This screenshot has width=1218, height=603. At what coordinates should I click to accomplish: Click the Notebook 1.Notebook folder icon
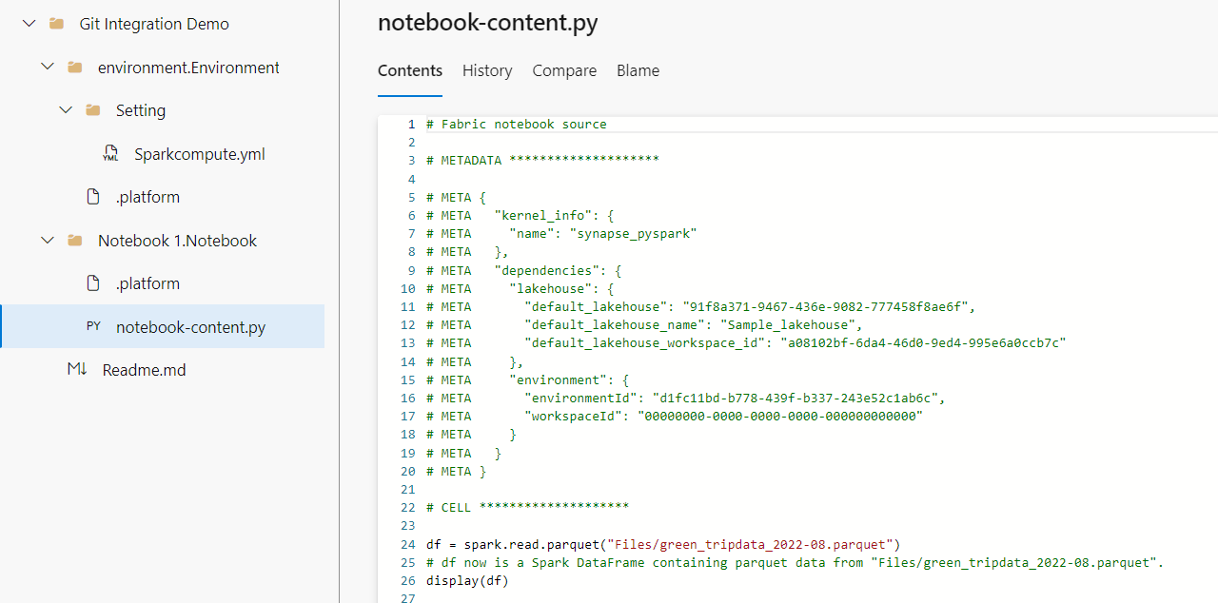(74, 241)
